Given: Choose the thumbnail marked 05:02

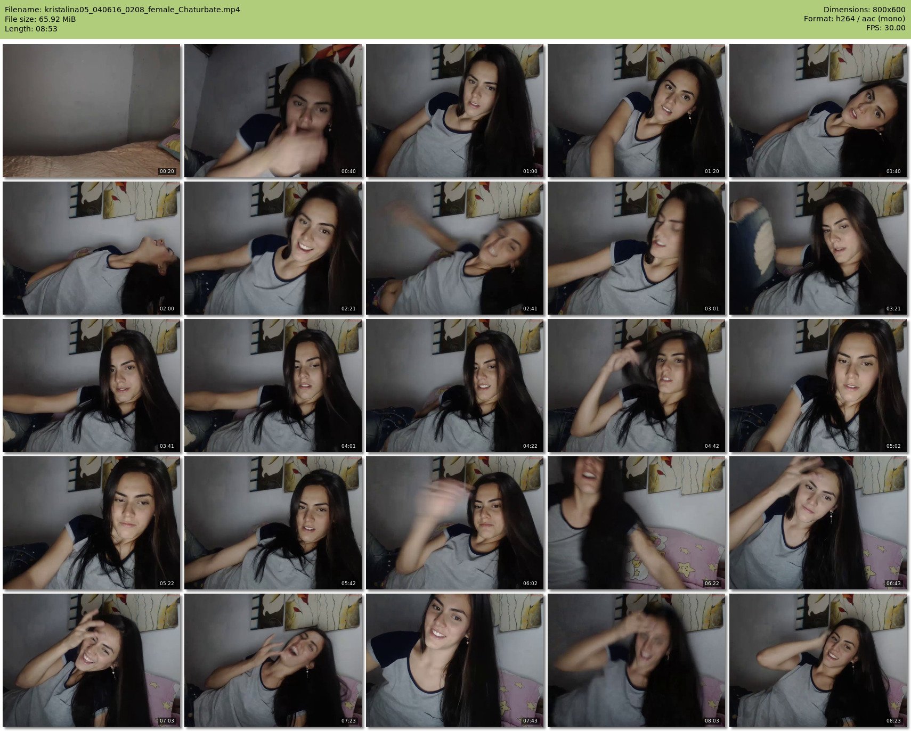Looking at the screenshot, I should (818, 385).
